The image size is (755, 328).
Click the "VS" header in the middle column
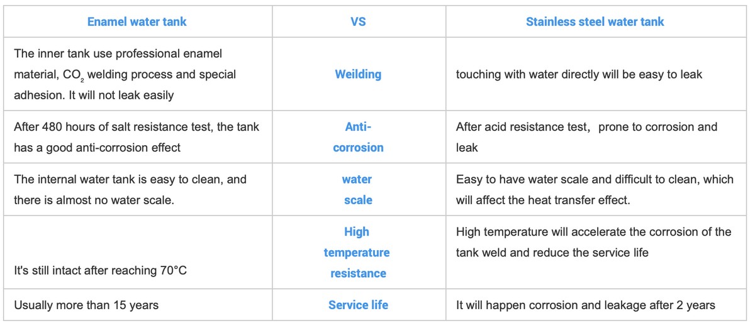pyautogui.click(x=358, y=21)
